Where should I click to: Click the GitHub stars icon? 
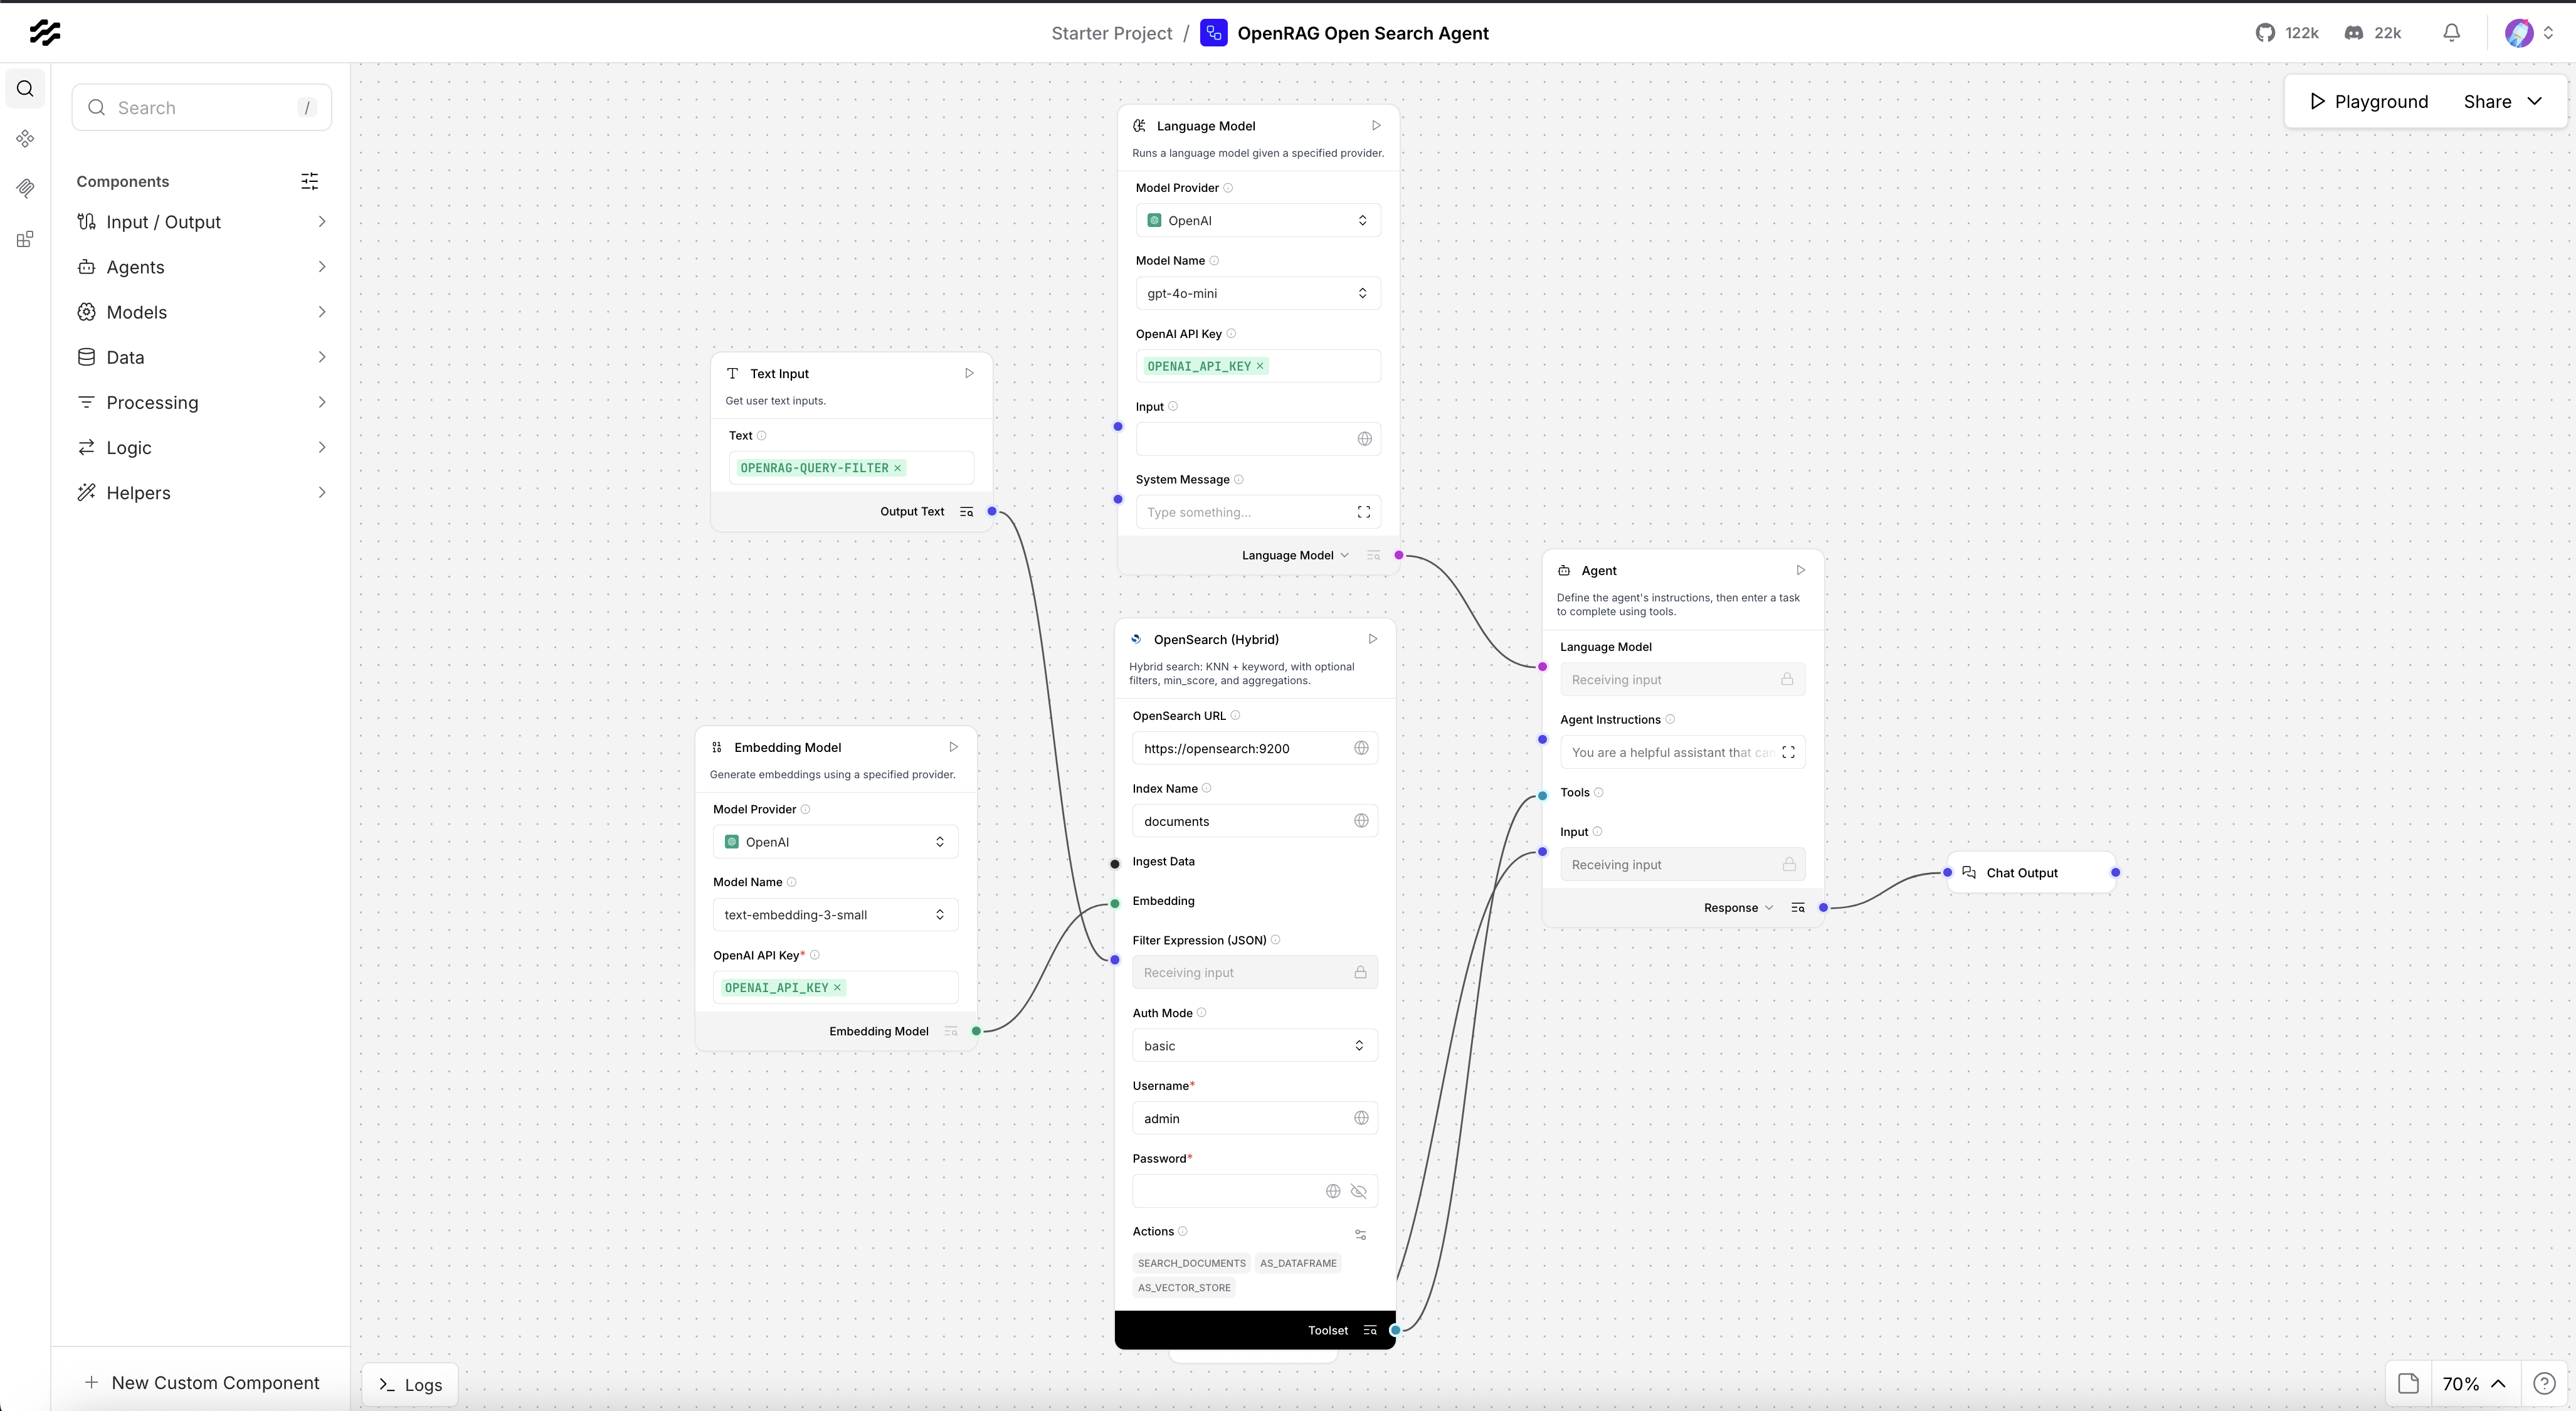[2265, 33]
